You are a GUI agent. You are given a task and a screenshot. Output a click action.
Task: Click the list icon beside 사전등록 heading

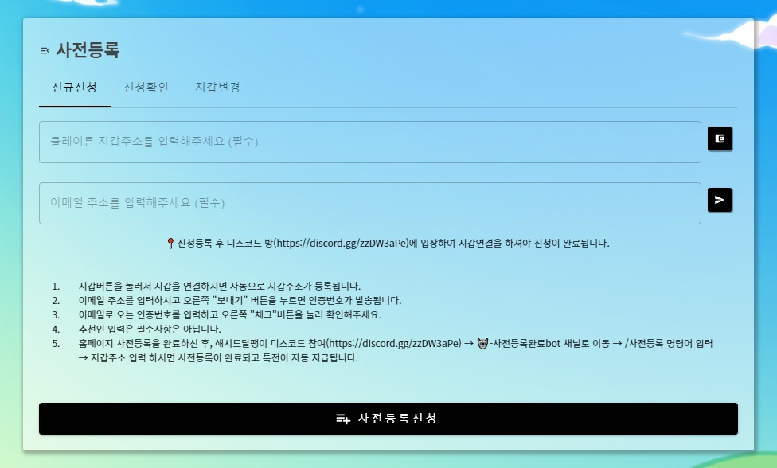click(x=45, y=50)
